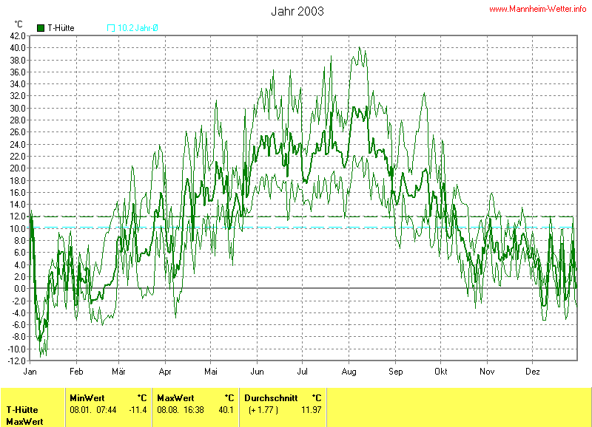Click the 10.2 Jahr-Ø legend text
The height and width of the screenshot is (427, 592).
[138, 28]
